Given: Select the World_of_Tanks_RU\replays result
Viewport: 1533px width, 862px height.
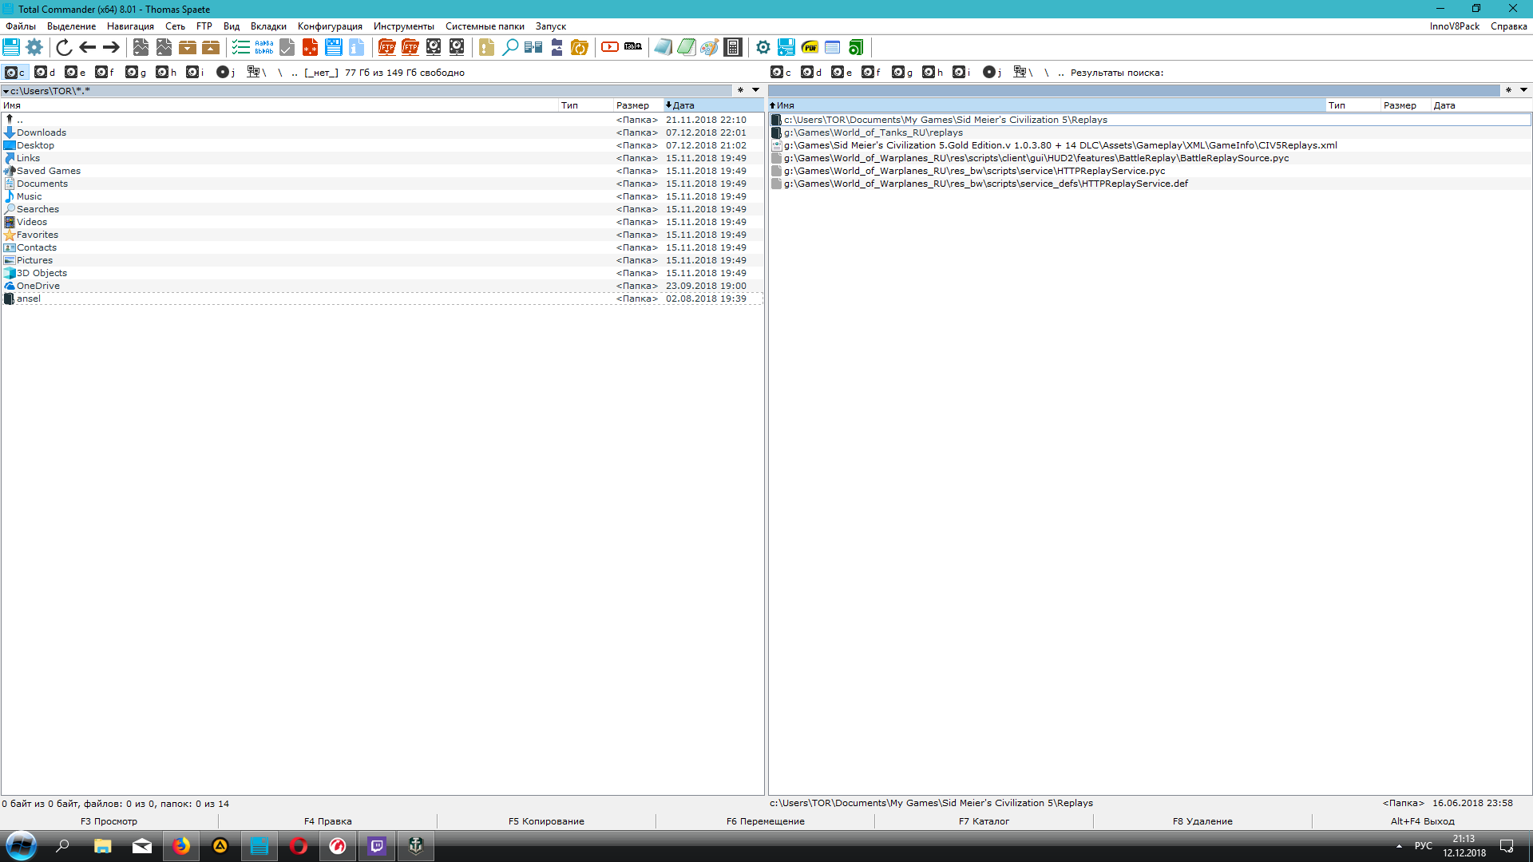Looking at the screenshot, I should click(x=1150, y=132).
